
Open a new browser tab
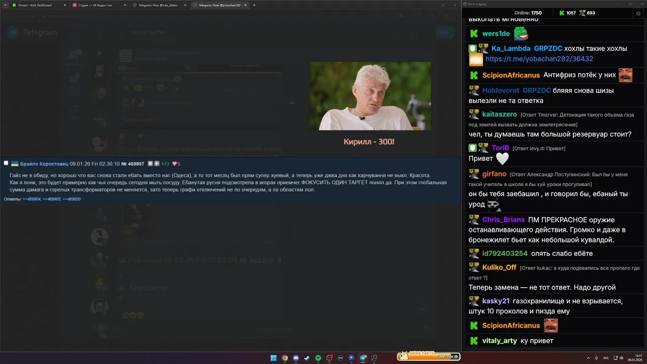point(254,5)
